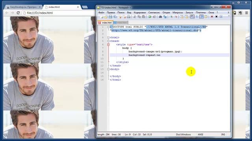Image resolution: width=252 pixels, height=141 pixels.
Task: Click the Print toolbar icon
Action: point(129,17)
